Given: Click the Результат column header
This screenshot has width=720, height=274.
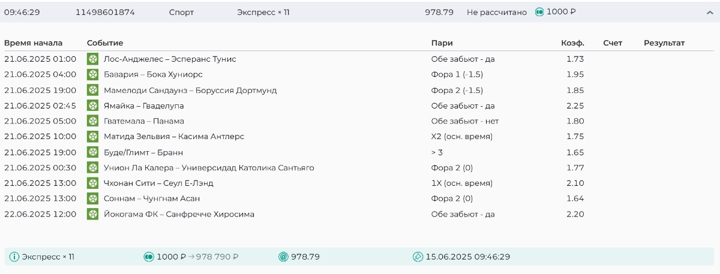Looking at the screenshot, I should click(x=664, y=43).
